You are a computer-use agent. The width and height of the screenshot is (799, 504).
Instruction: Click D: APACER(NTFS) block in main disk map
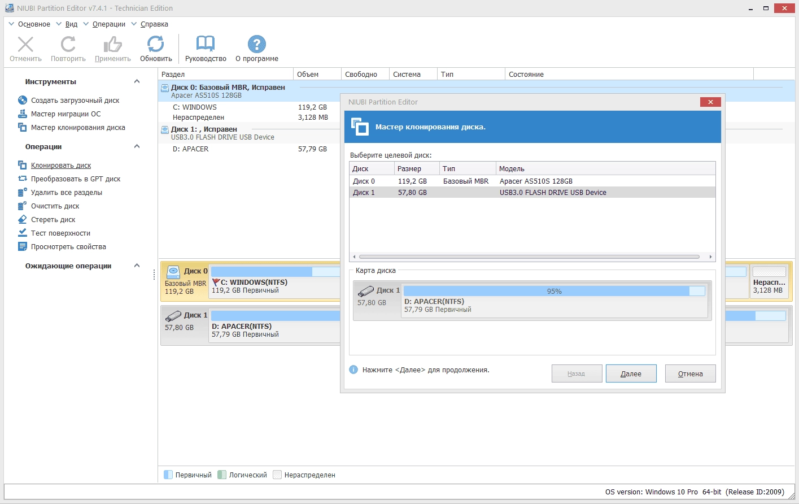(x=275, y=324)
